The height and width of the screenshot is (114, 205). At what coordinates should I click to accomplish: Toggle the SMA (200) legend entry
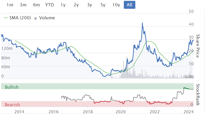tap(18, 18)
